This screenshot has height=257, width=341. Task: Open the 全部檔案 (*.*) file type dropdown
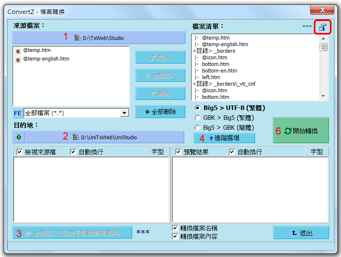point(125,113)
